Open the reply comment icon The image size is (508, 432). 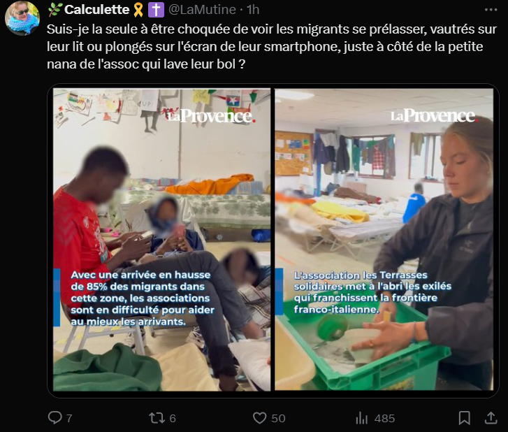(55, 418)
